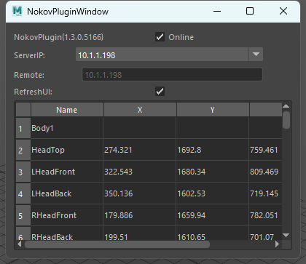
Task: Open the ServerIP dropdown arrow
Action: coord(256,55)
